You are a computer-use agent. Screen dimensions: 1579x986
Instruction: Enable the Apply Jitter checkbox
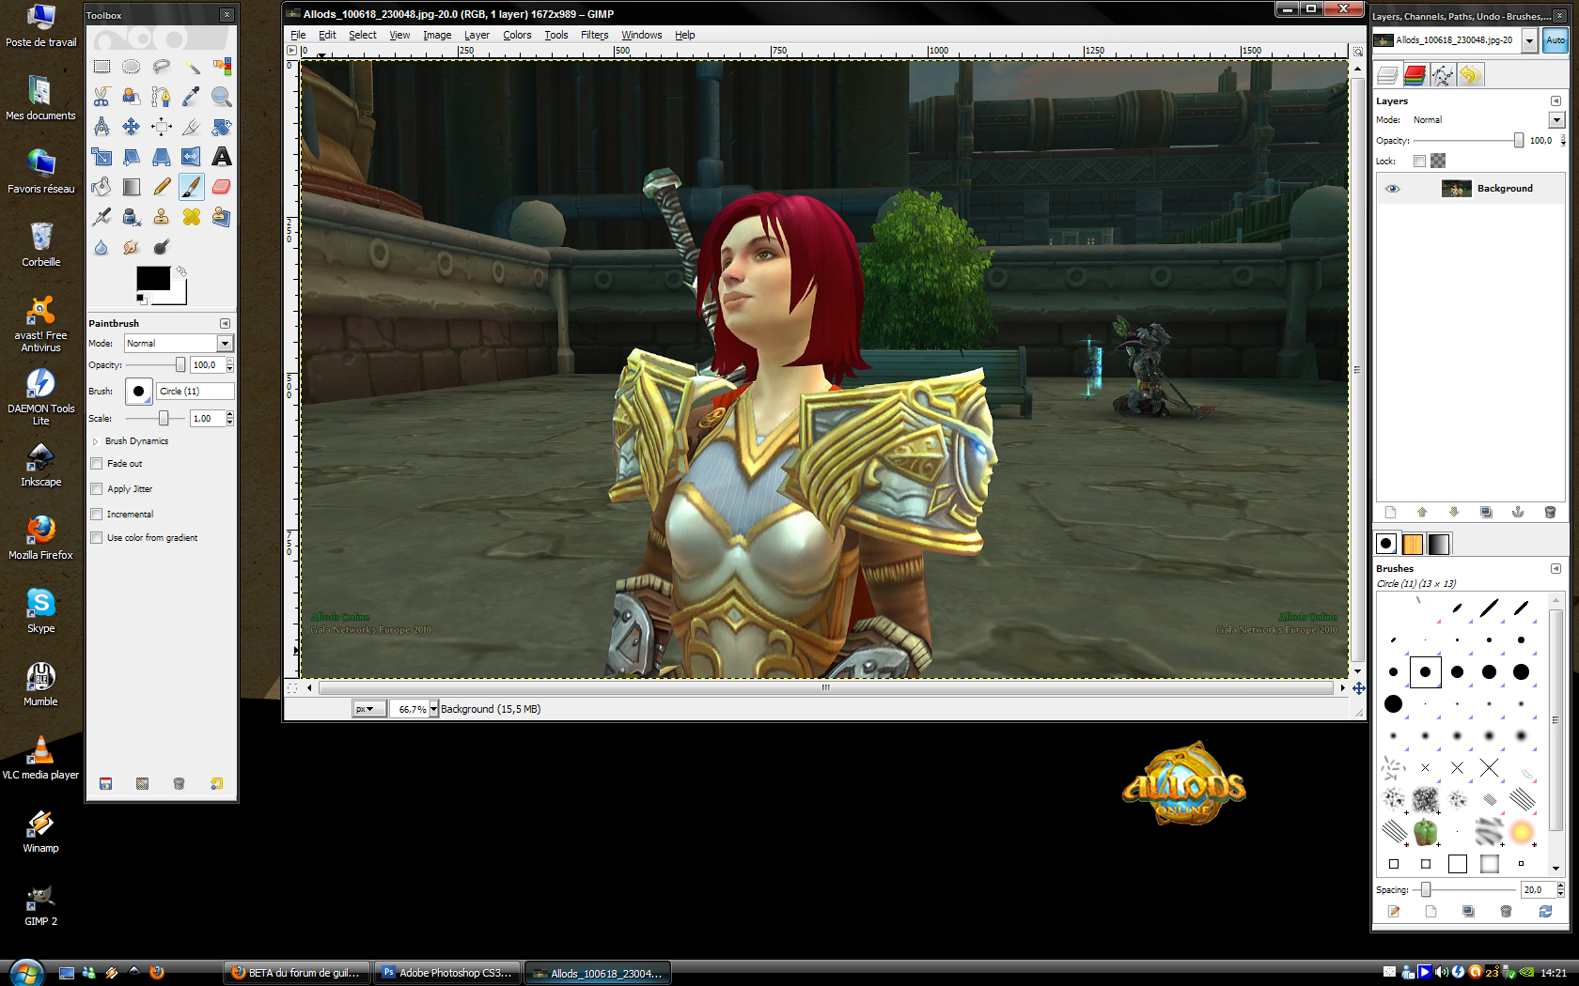click(97, 489)
